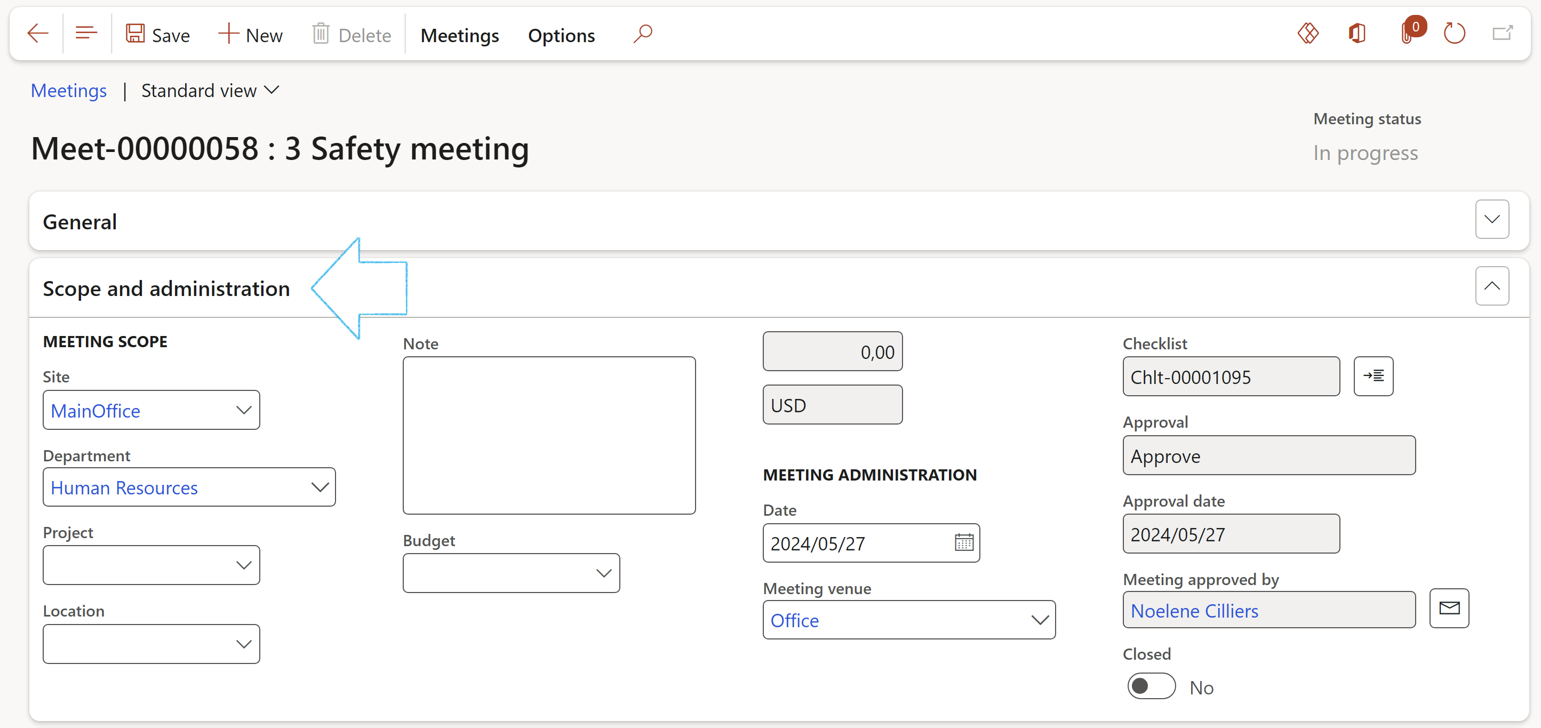The image size is (1541, 728).
Task: Click the Standard view selector link
Action: point(207,90)
